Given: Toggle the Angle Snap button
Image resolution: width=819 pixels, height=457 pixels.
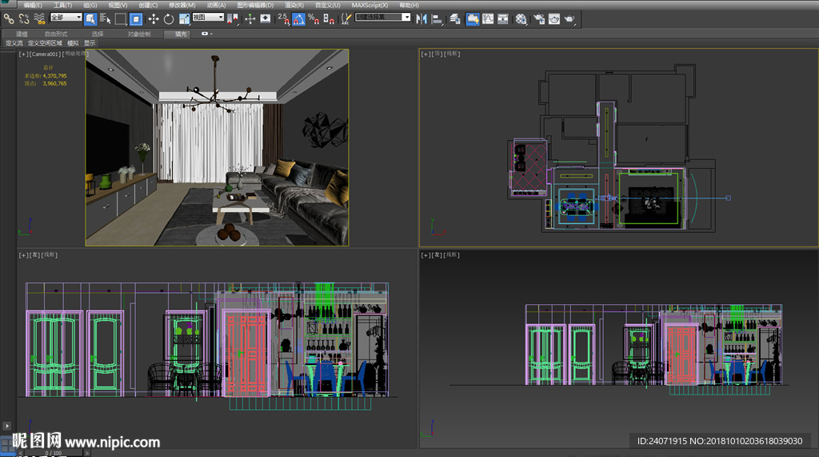Looking at the screenshot, I should click(298, 18).
